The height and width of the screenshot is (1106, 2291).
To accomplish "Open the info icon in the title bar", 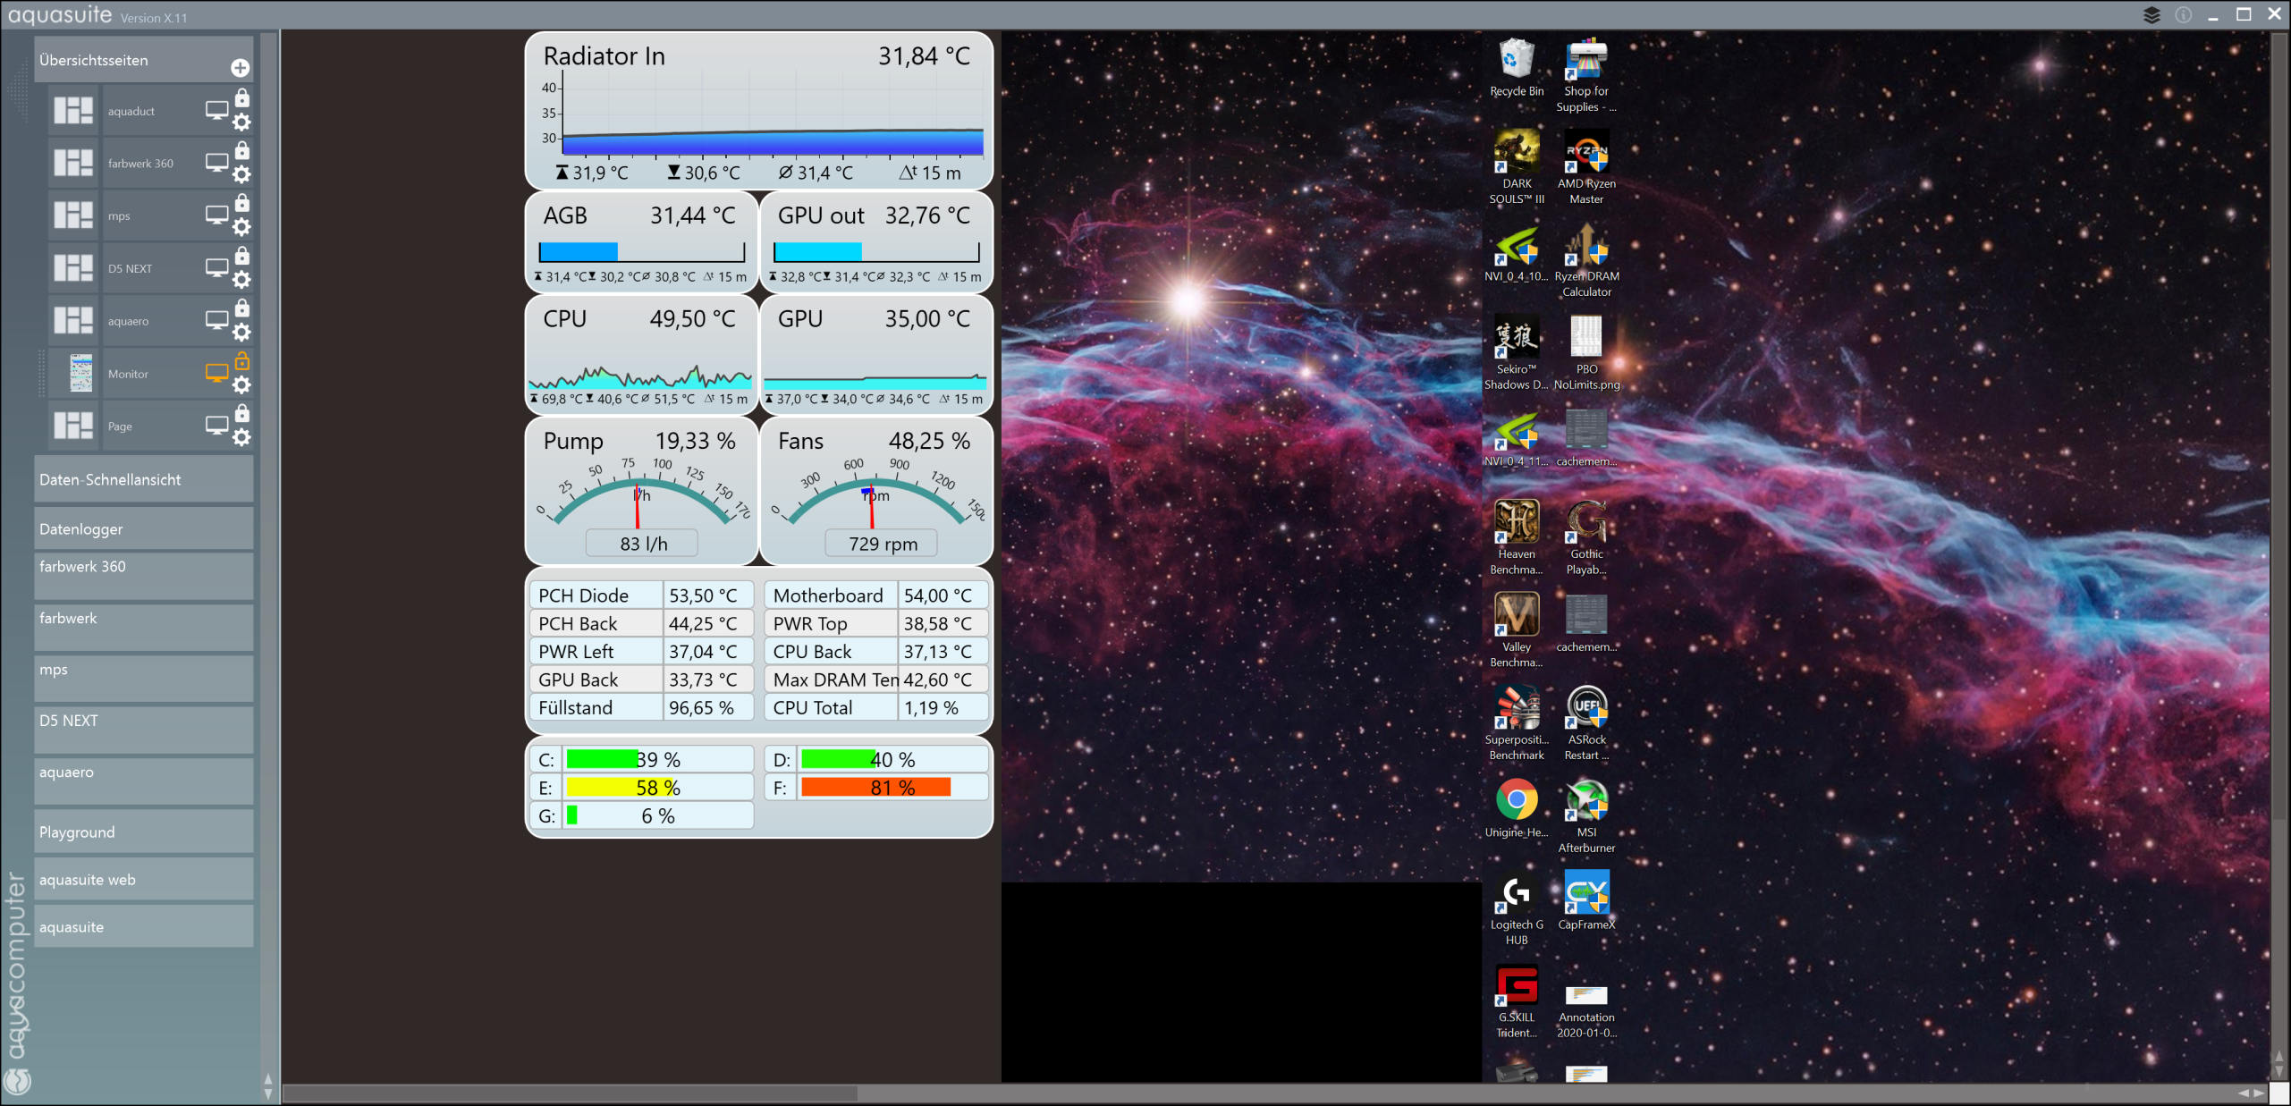I will [2183, 15].
